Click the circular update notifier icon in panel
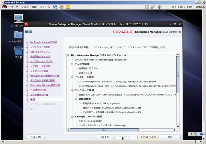Image resolution: width=206 pixels, height=144 pixels. coord(147,7)
